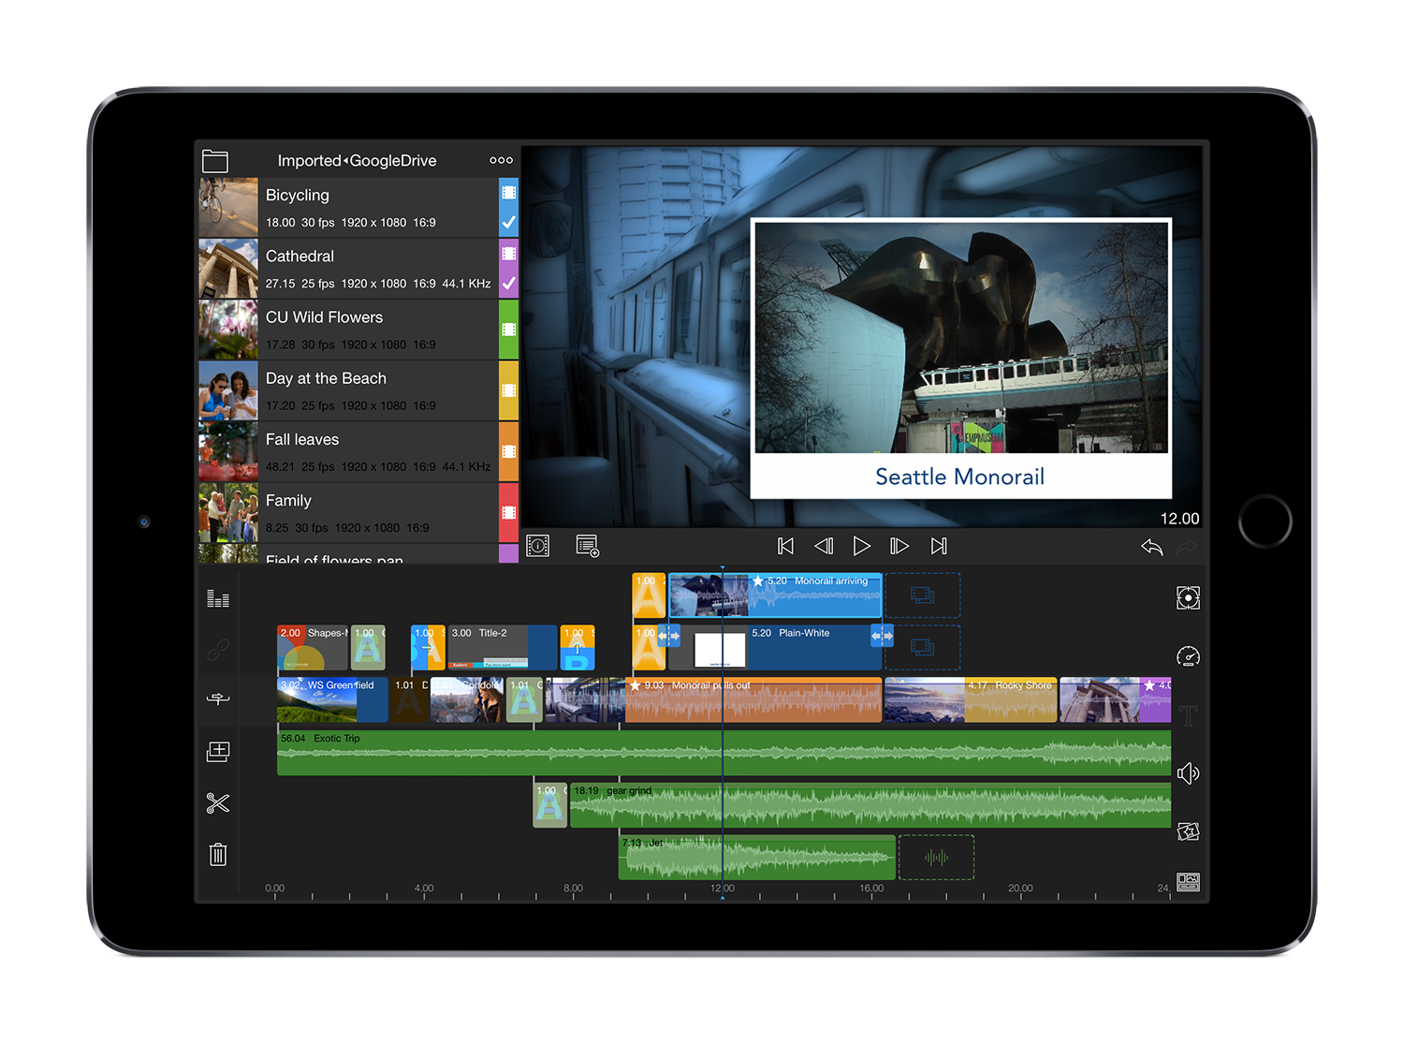The image size is (1404, 1043).
Task: Click the Bicycling clip thumbnail
Action: tap(228, 208)
